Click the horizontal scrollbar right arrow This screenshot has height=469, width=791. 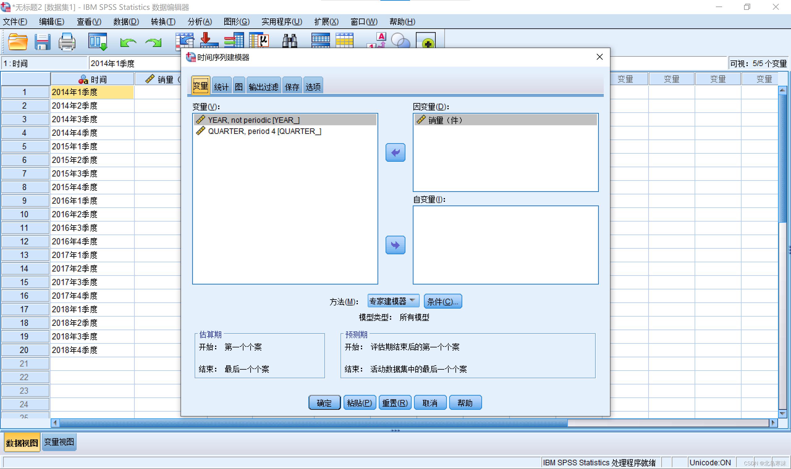[773, 422]
